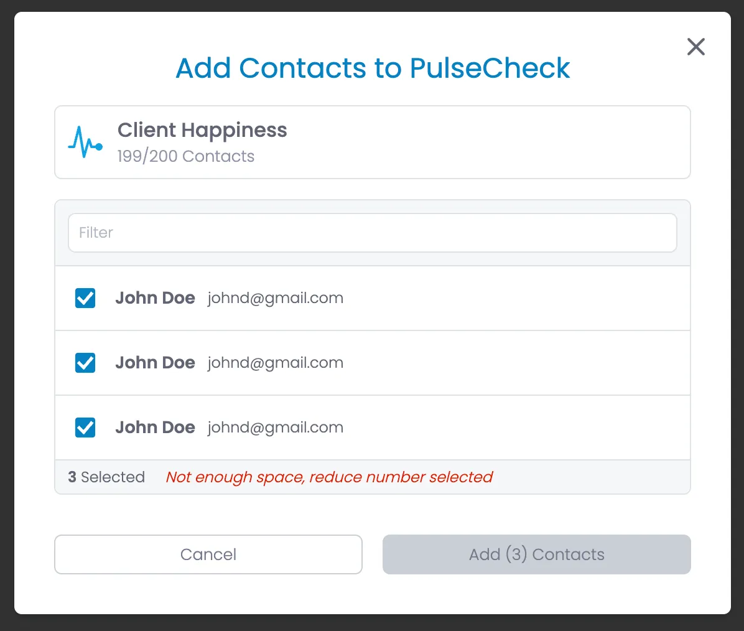Click the 199/200 Contacts count text
This screenshot has width=744, height=631.
(186, 156)
